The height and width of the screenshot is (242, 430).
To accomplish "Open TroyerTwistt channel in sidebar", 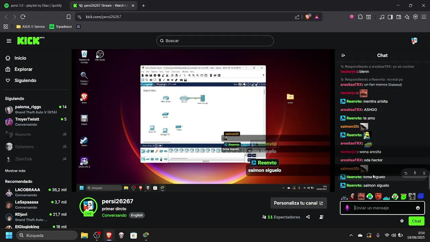I will tap(36, 122).
